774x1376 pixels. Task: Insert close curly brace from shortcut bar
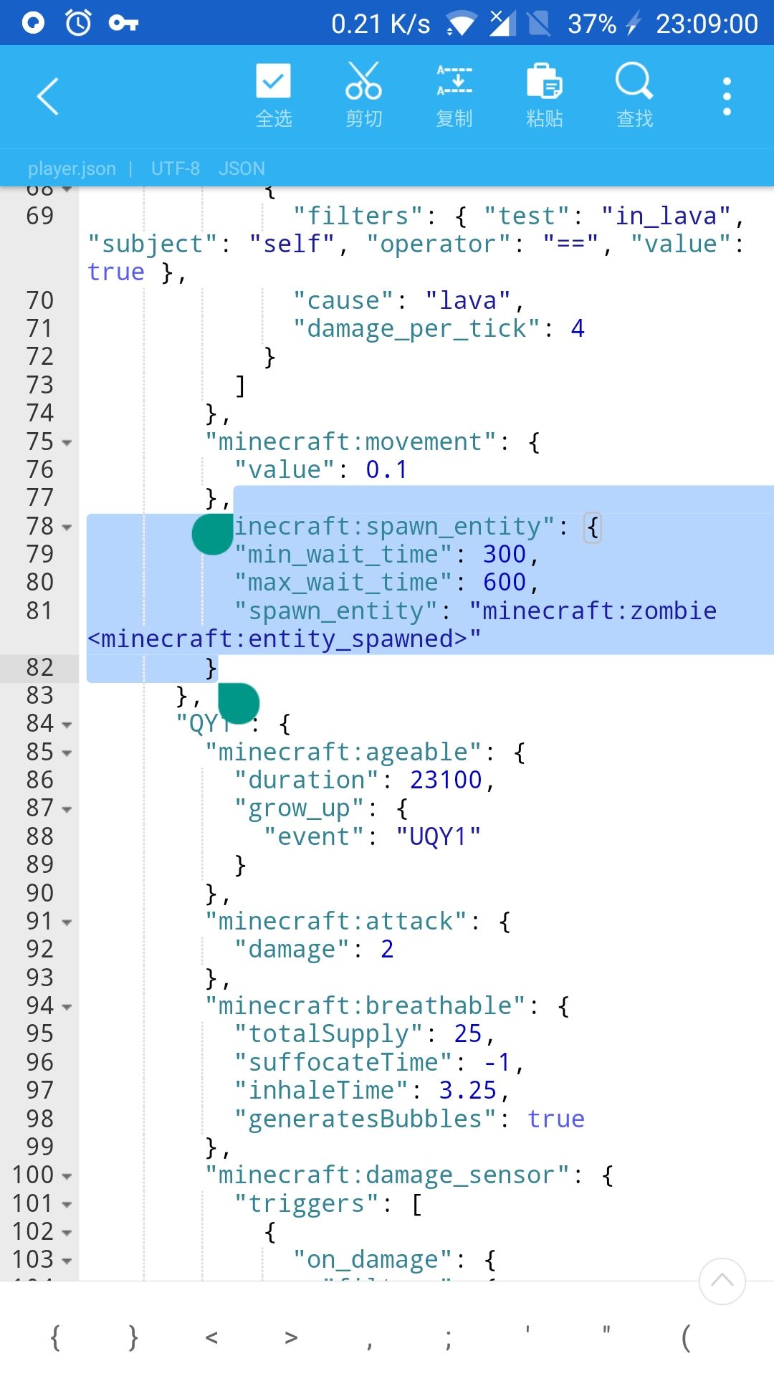[133, 1337]
